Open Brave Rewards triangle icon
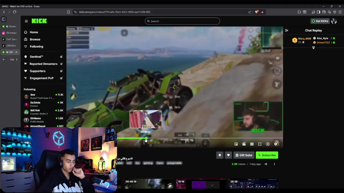Screen dimensions: 344x193 pos(262,12)
